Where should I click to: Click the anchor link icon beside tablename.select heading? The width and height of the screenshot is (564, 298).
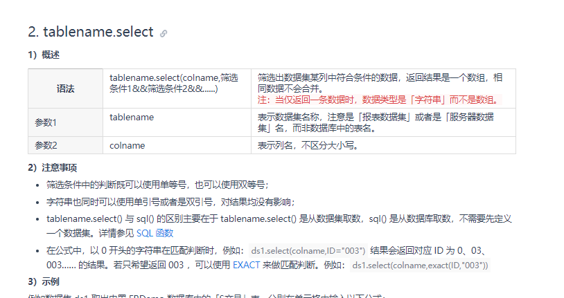pos(164,33)
